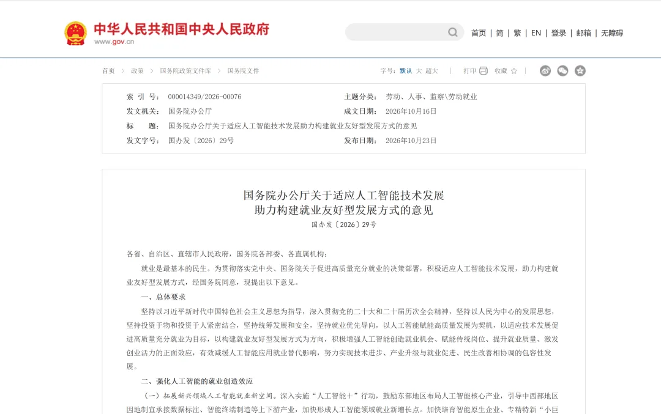Share to Qzone star icon
Viewport: 661px width, 414px height.
coord(580,71)
